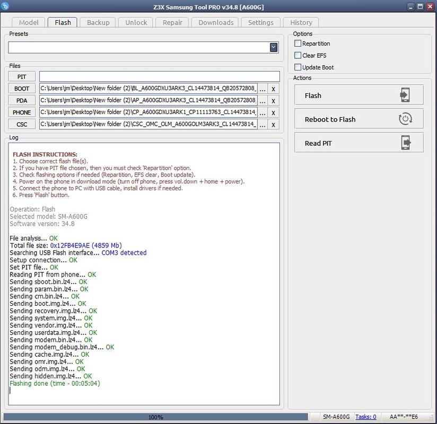Click the 'Flashing done (time - 00:05:04)' log line
The height and width of the screenshot is (424, 437).
(55, 383)
